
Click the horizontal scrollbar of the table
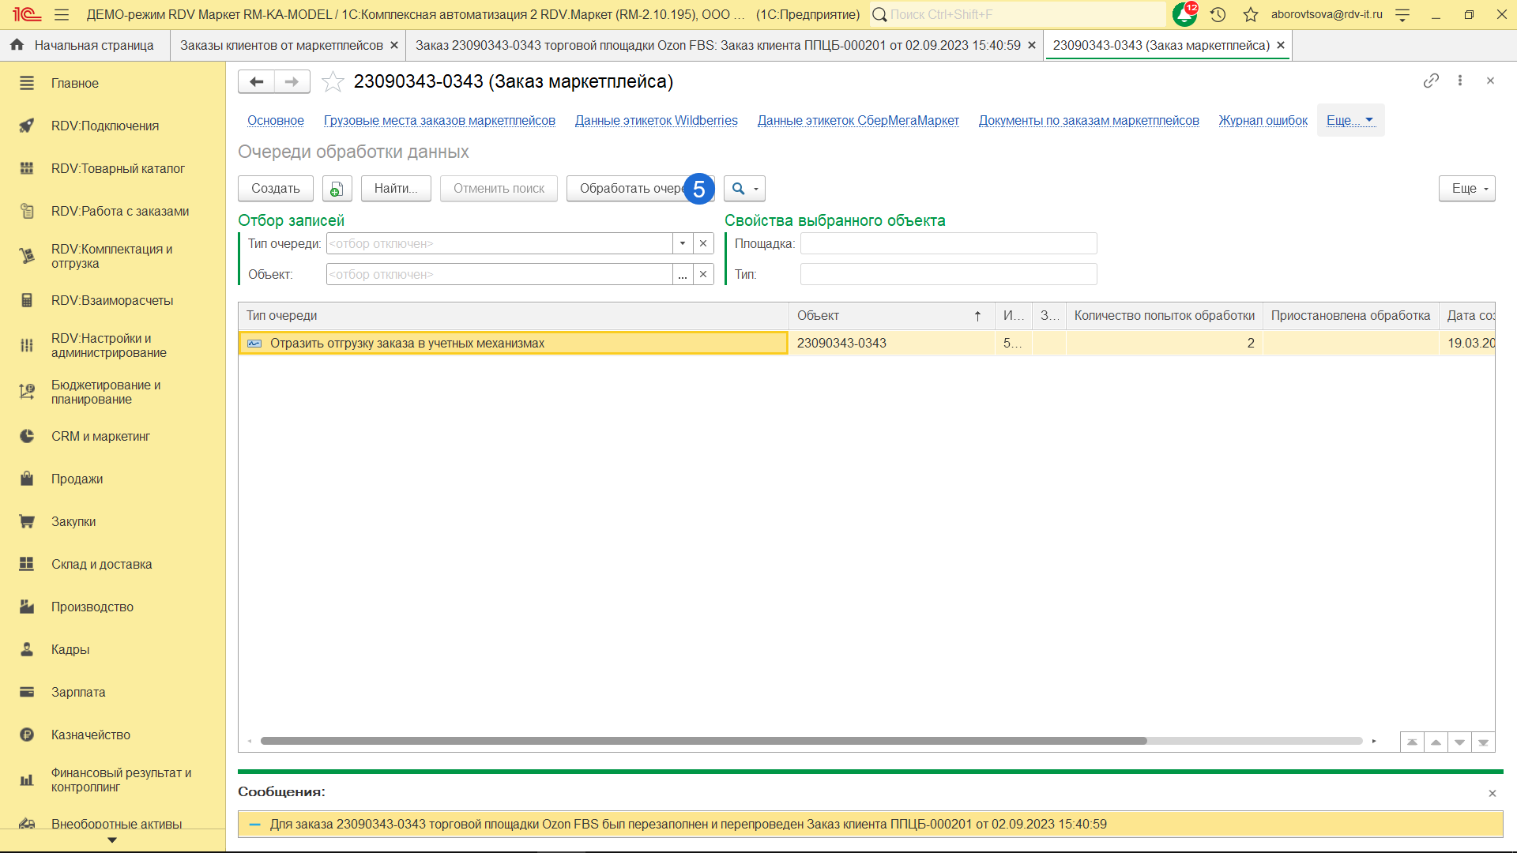point(703,741)
